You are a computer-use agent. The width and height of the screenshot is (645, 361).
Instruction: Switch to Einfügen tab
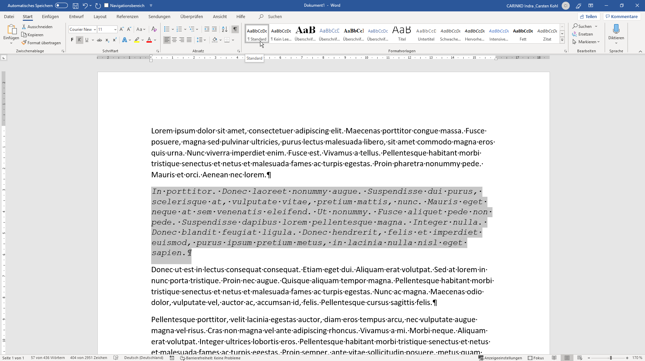coord(50,16)
